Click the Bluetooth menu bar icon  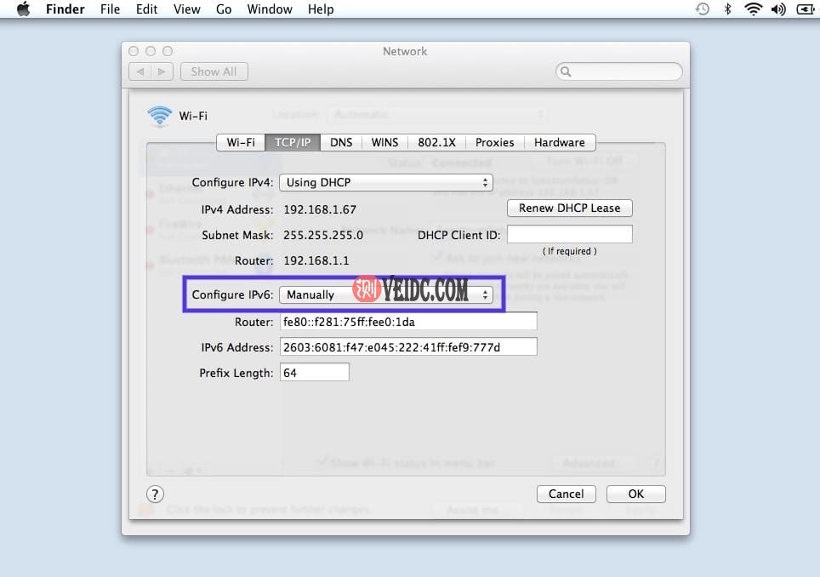[727, 9]
